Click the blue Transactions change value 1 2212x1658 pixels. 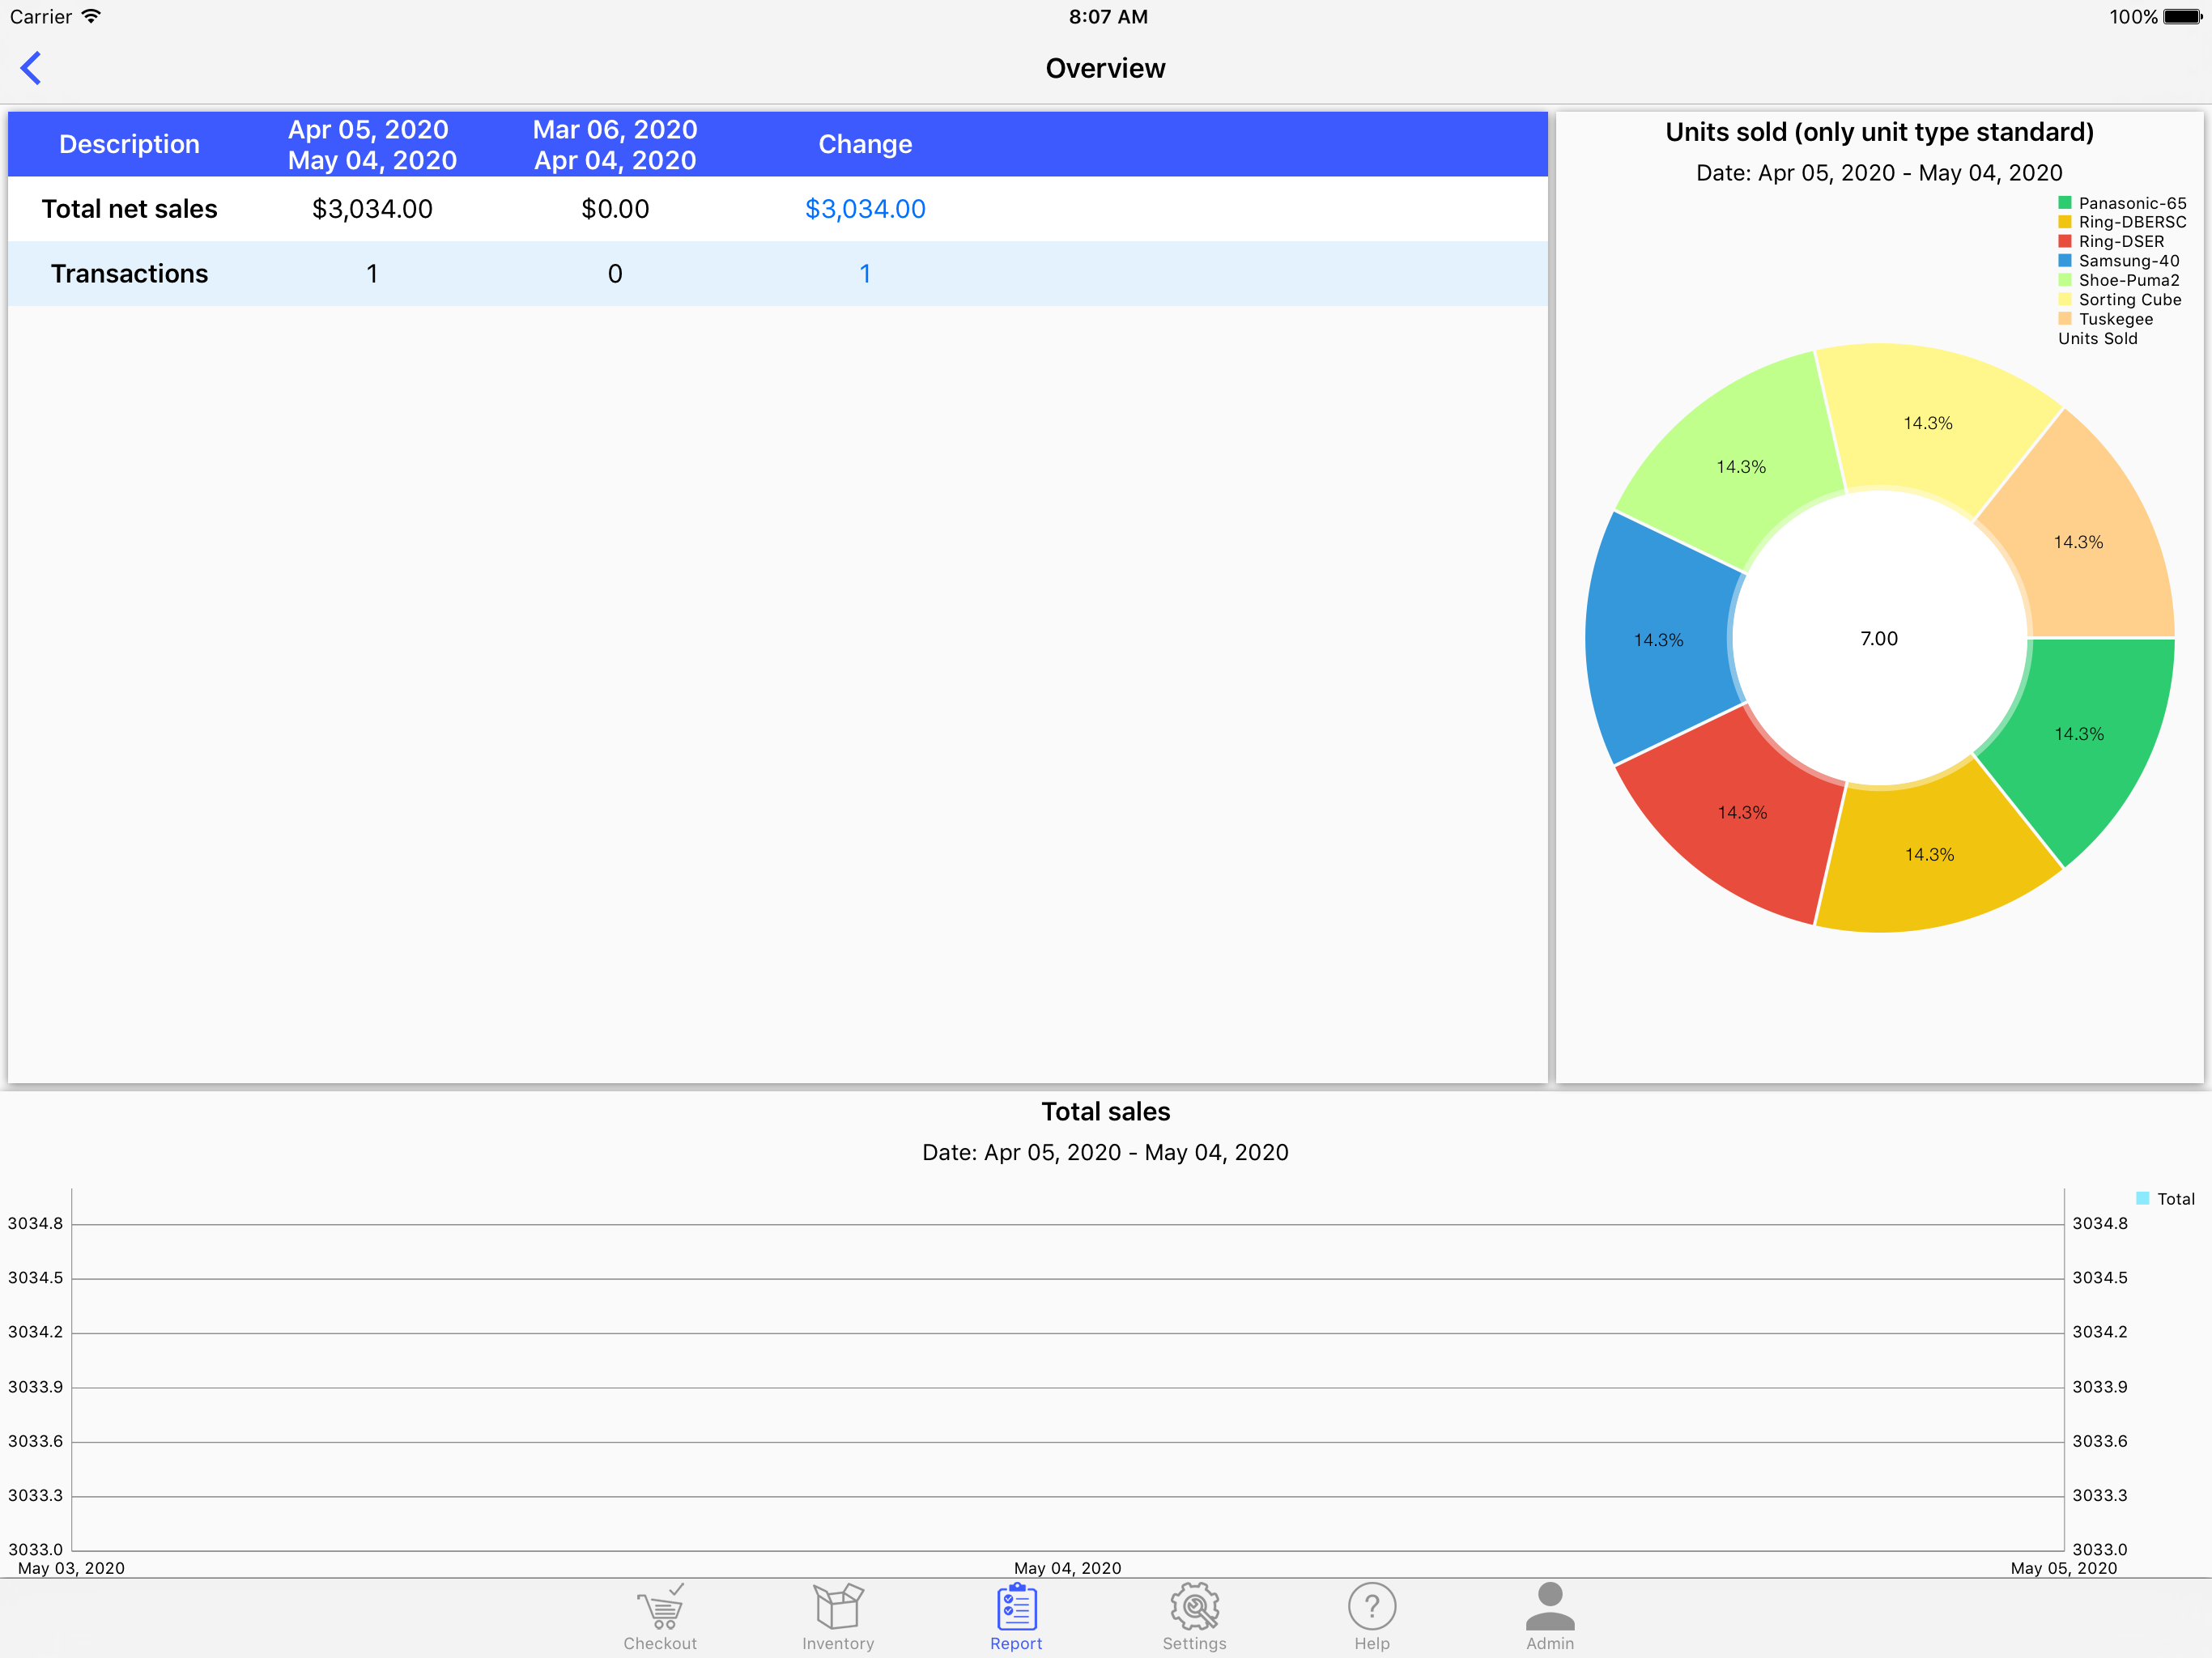click(x=865, y=274)
